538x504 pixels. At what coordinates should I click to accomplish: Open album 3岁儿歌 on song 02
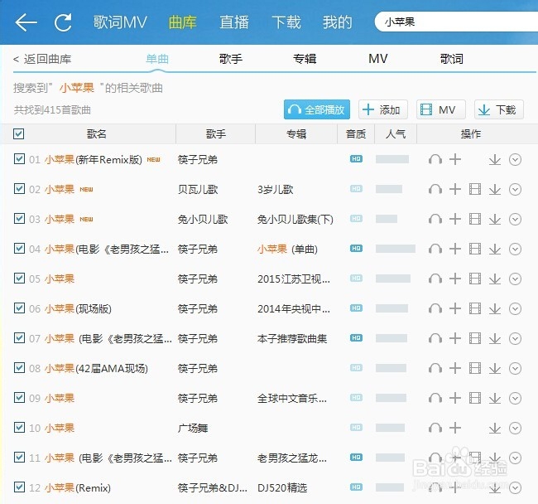[x=275, y=189]
